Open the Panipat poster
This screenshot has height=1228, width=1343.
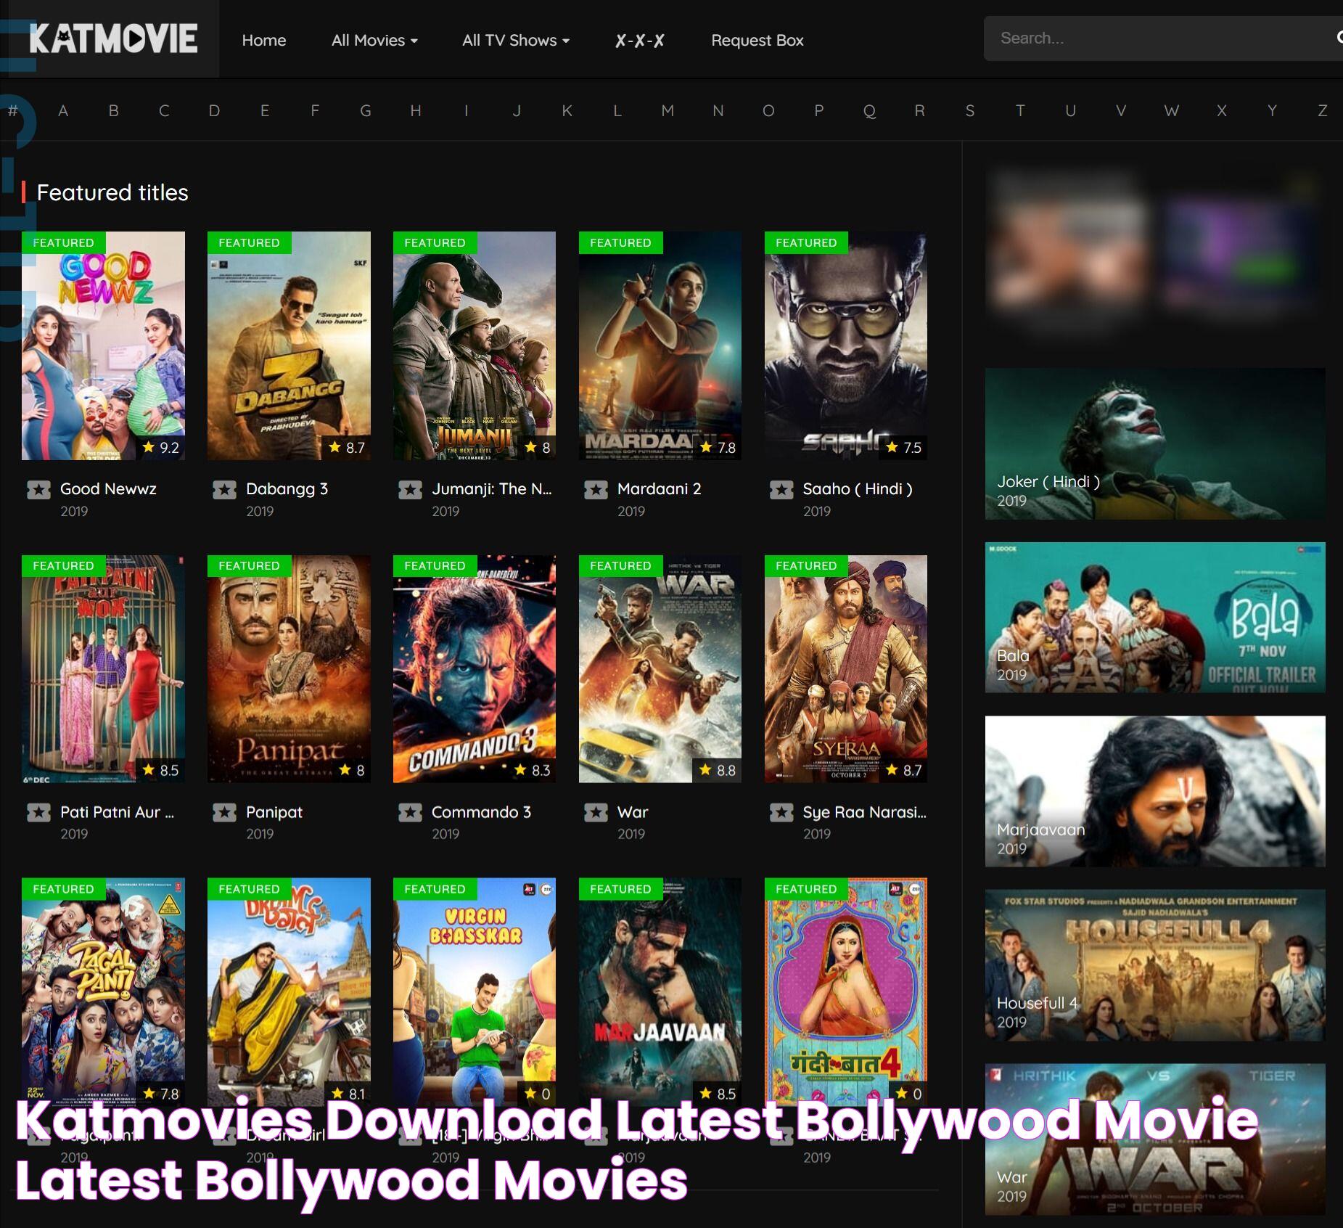289,669
